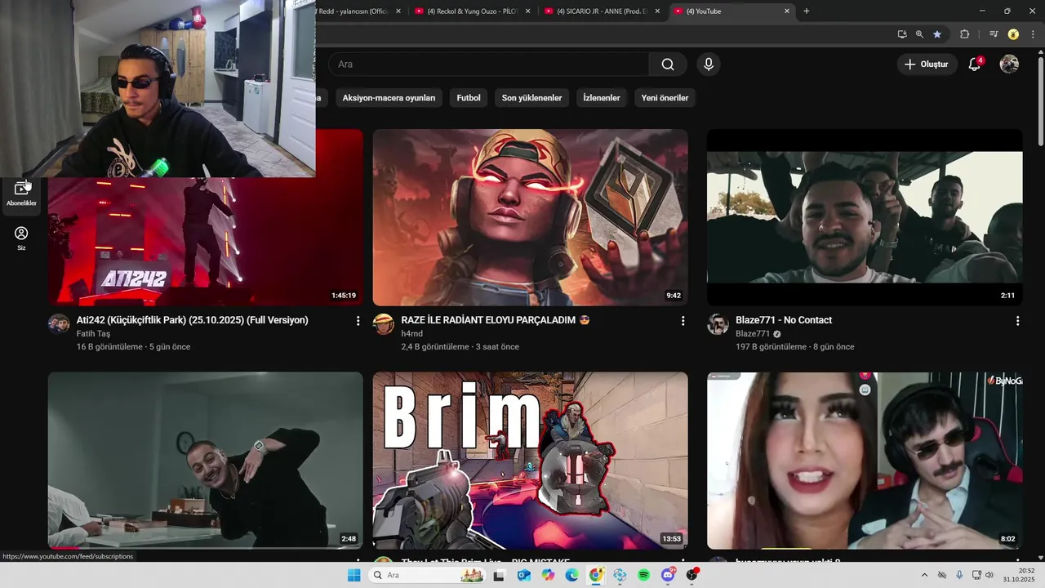Click the YouTube Ara search field
The image size is (1045, 588).
488,65
